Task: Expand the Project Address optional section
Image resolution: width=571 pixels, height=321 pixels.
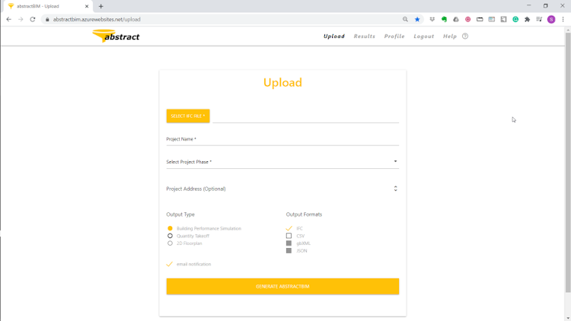Action: click(x=282, y=189)
